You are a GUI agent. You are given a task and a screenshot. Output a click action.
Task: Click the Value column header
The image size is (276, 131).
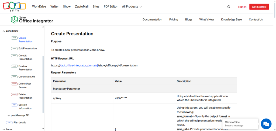click(144, 81)
